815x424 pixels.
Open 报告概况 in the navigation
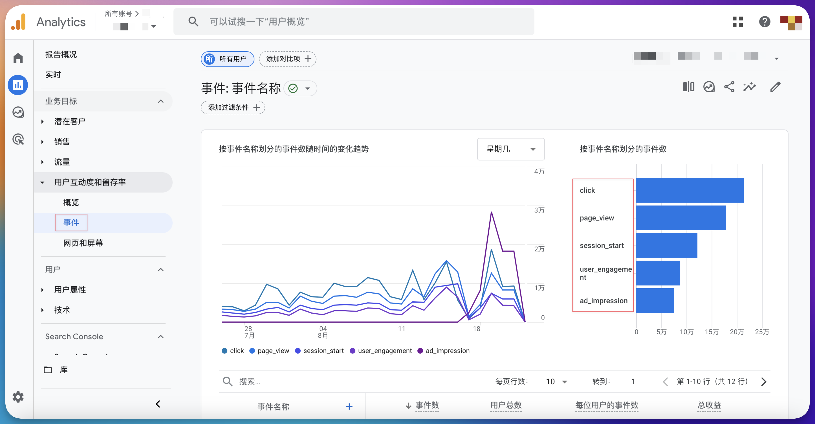click(61, 54)
